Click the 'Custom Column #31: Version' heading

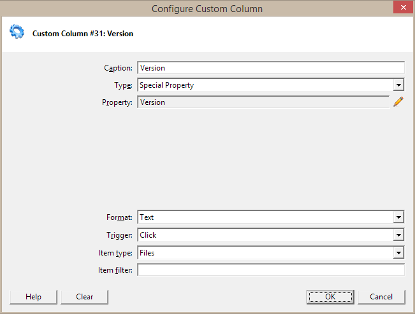tap(83, 34)
